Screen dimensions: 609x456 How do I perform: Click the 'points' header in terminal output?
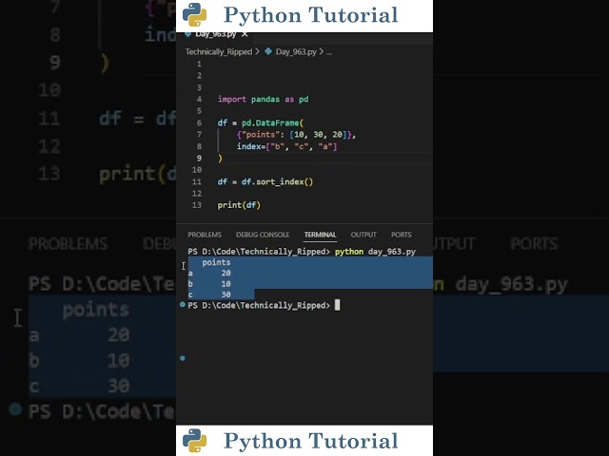216,262
